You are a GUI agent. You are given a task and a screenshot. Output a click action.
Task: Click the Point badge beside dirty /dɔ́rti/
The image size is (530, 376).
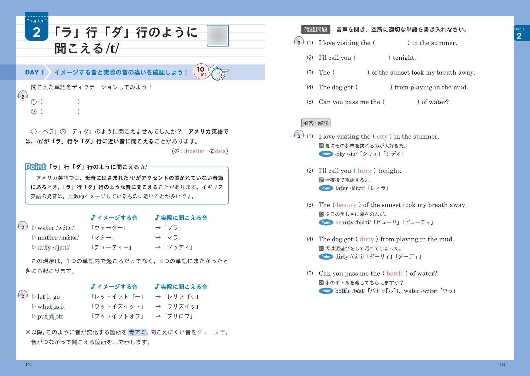[326, 257]
